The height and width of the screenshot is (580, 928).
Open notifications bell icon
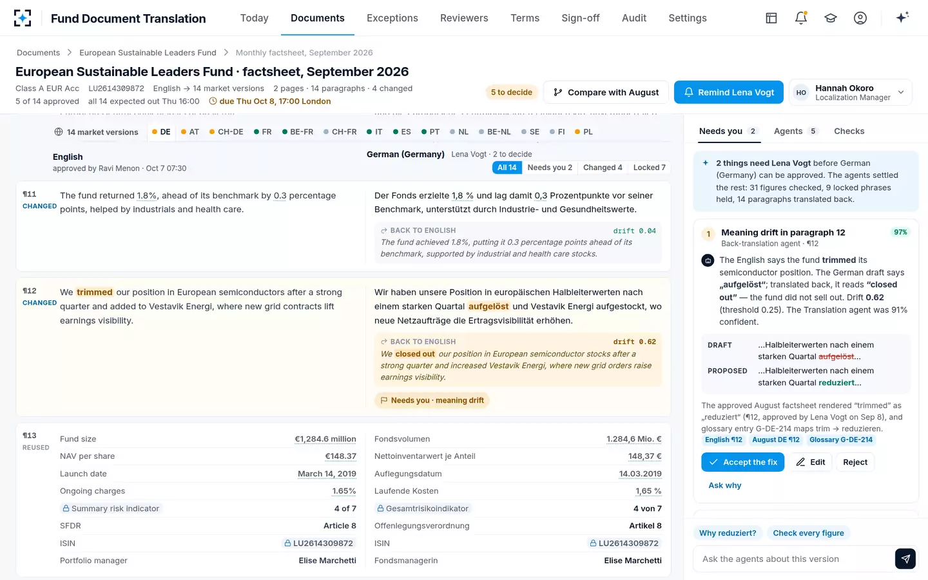801,18
